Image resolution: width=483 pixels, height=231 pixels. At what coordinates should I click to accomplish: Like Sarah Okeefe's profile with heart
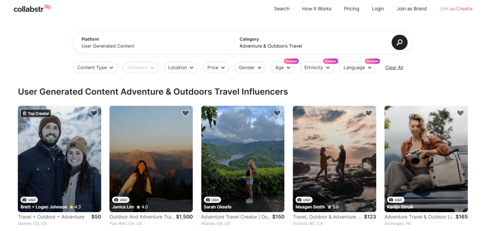(277, 113)
